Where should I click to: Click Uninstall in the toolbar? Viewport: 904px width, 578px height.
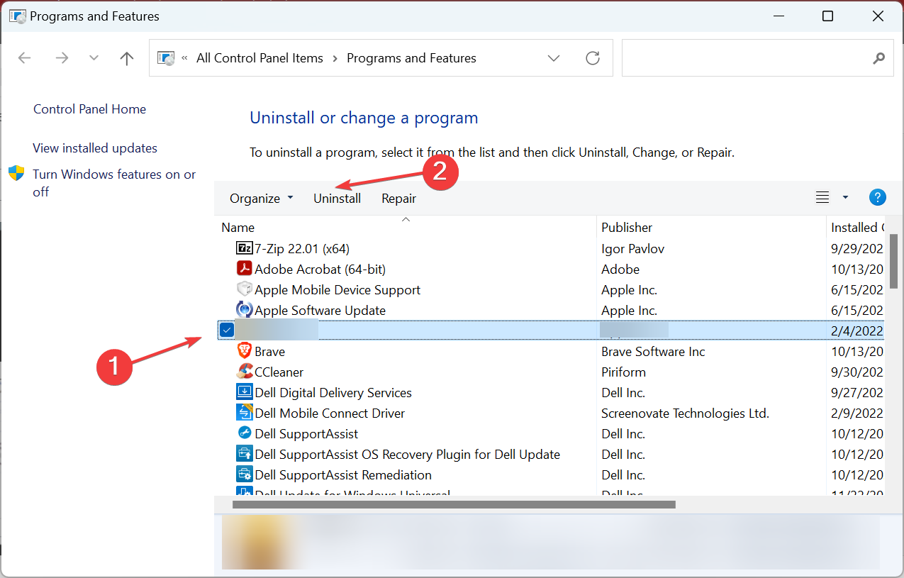coord(337,199)
